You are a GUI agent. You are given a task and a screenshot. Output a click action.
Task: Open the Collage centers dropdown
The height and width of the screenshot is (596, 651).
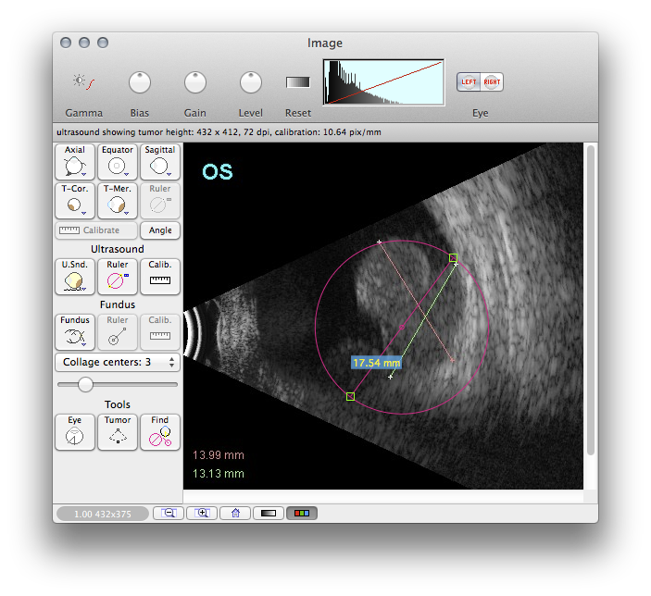[118, 362]
